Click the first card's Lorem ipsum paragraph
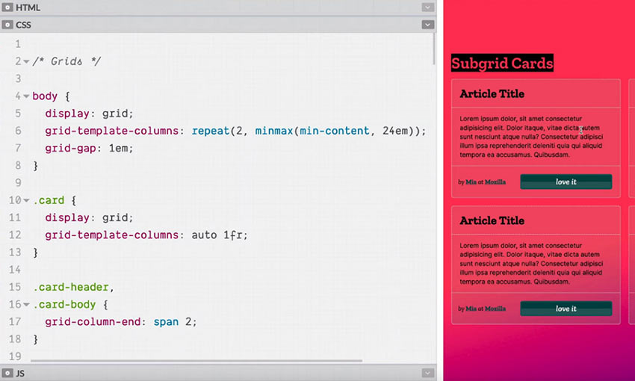Image resolution: width=635 pixels, height=381 pixels. (x=531, y=137)
